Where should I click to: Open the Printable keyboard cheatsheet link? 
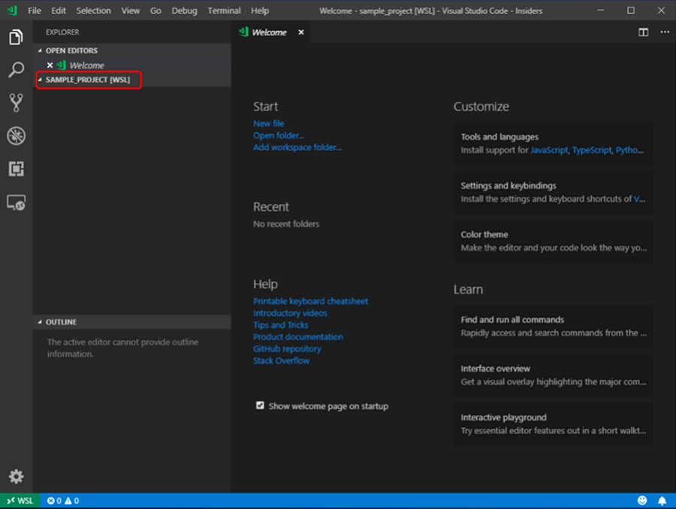click(310, 301)
